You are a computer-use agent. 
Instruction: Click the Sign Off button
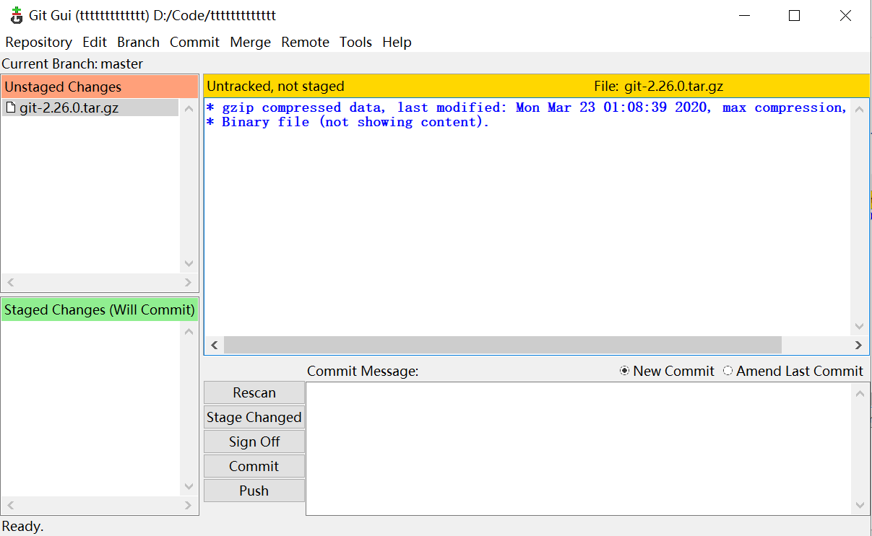point(254,442)
